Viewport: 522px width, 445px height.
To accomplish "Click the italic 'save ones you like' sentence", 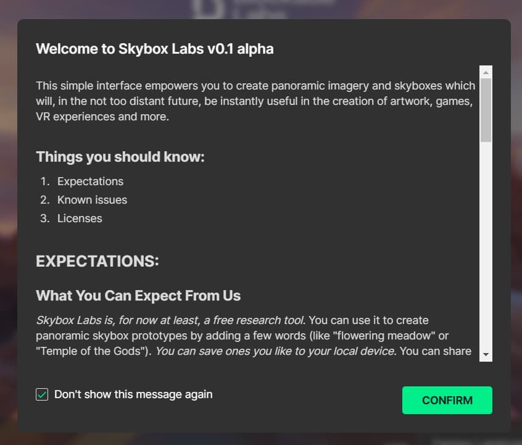I will [276, 351].
